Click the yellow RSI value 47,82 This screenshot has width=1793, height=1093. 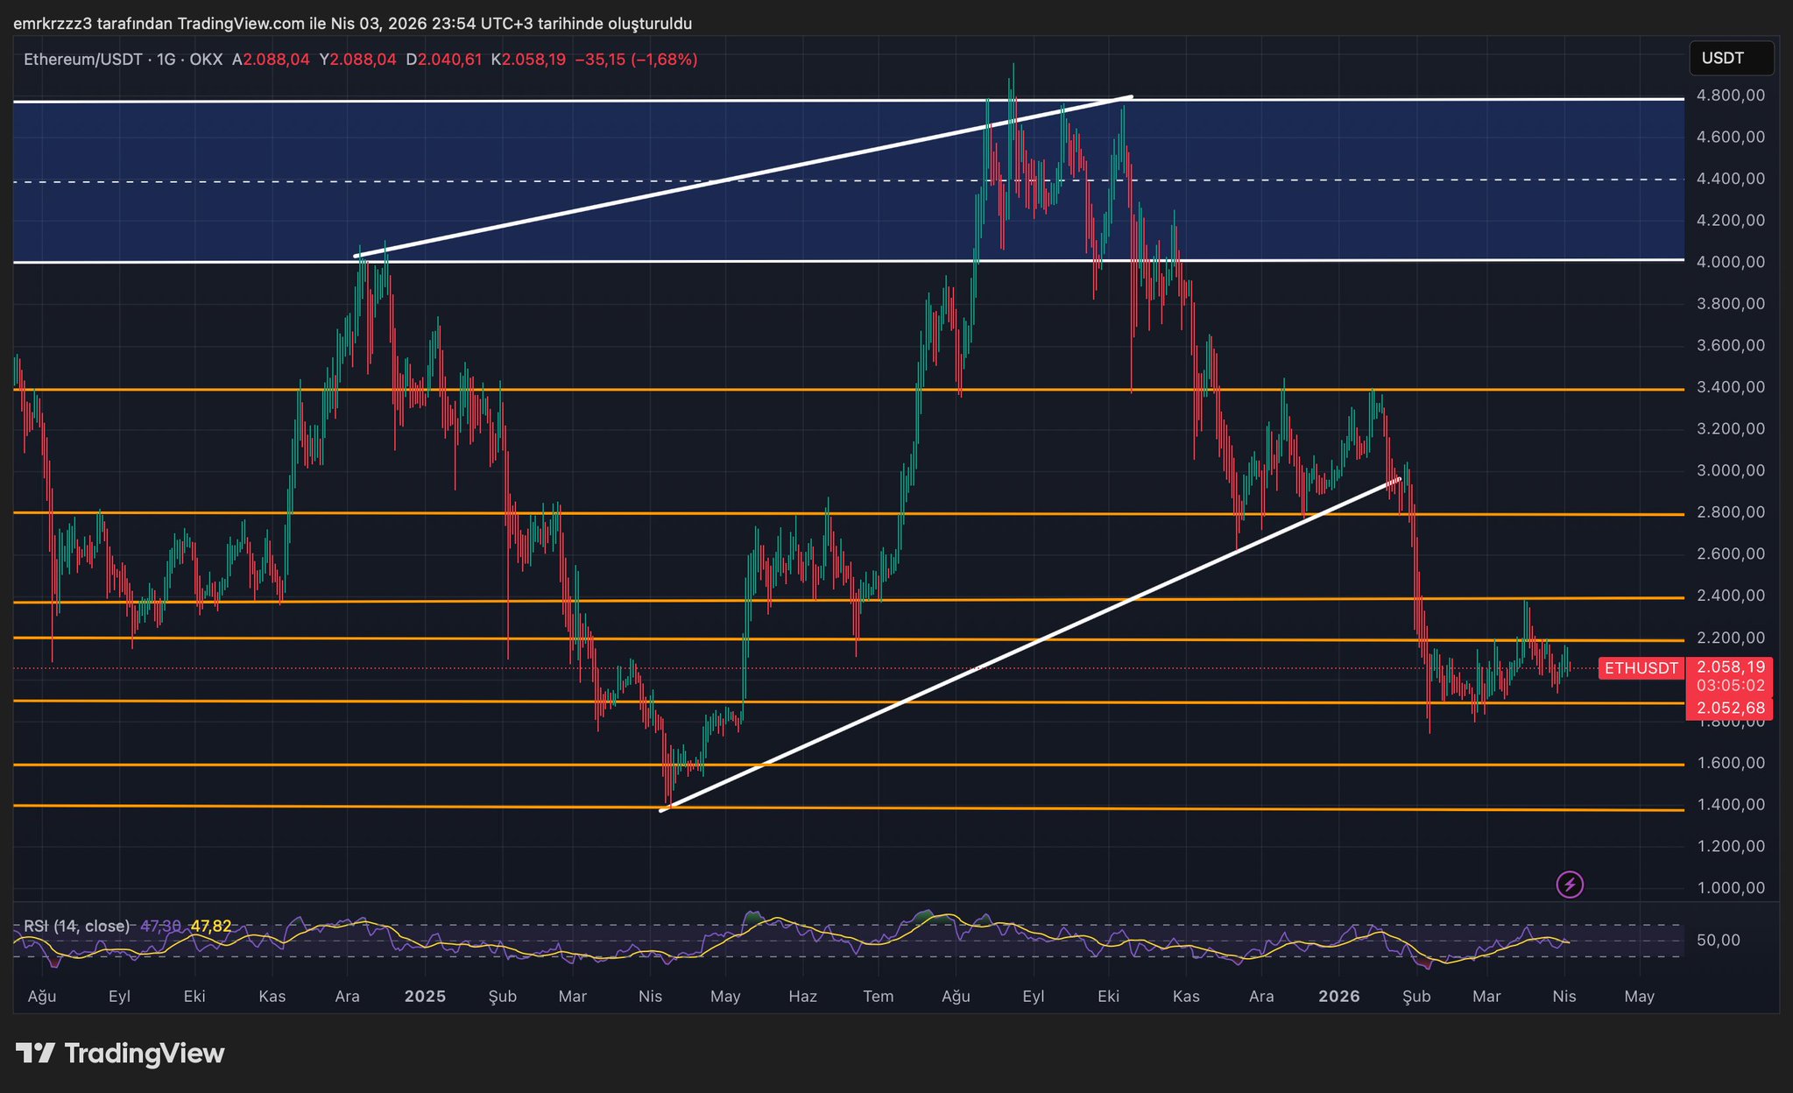tap(211, 926)
